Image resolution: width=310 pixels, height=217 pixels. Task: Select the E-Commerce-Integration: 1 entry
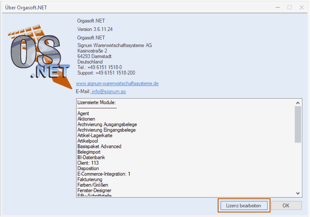point(104,174)
